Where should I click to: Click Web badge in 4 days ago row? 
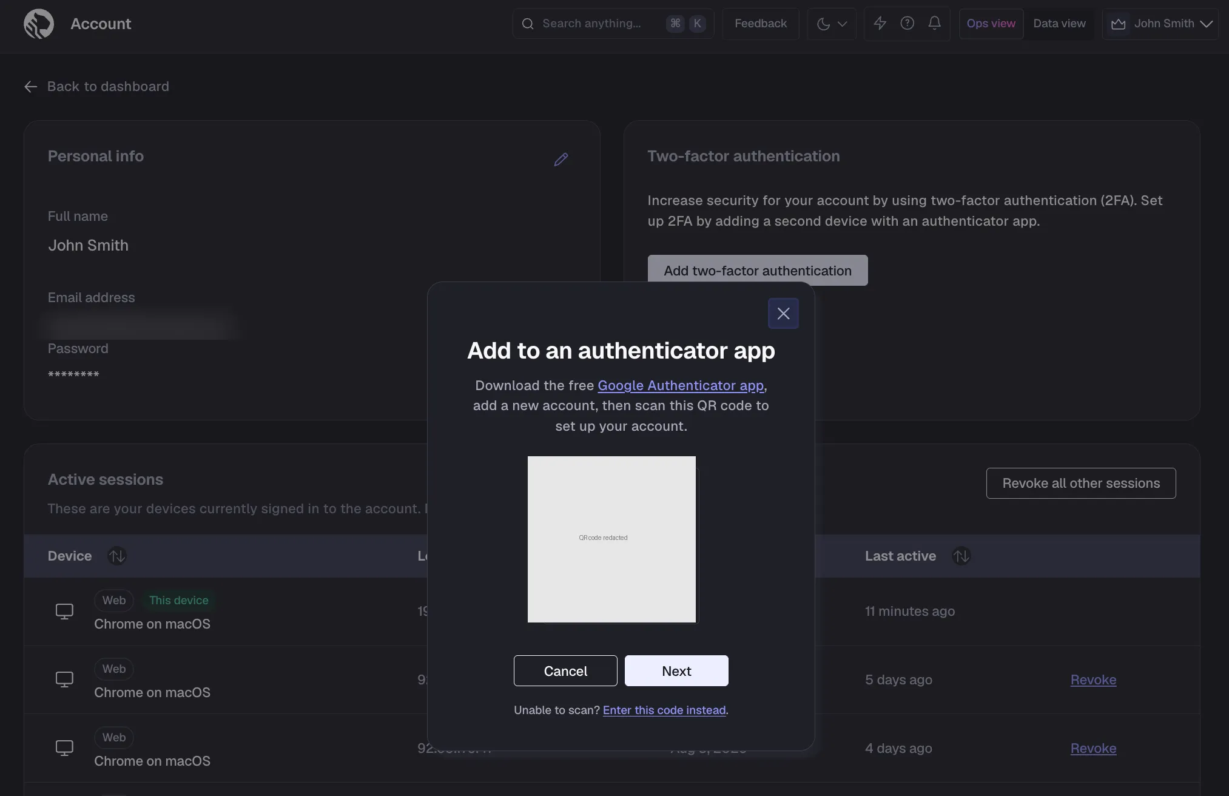114,737
